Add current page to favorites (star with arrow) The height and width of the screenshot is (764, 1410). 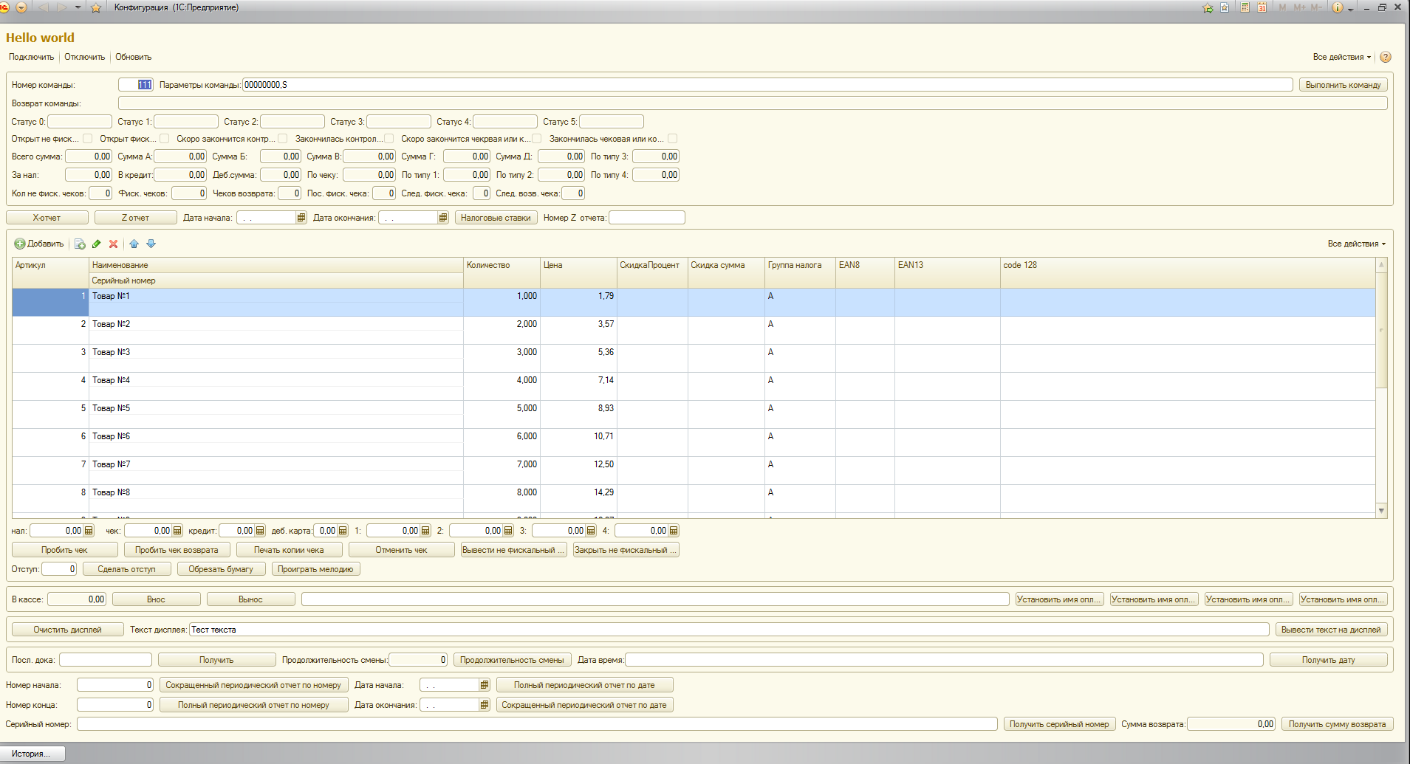point(1208,7)
